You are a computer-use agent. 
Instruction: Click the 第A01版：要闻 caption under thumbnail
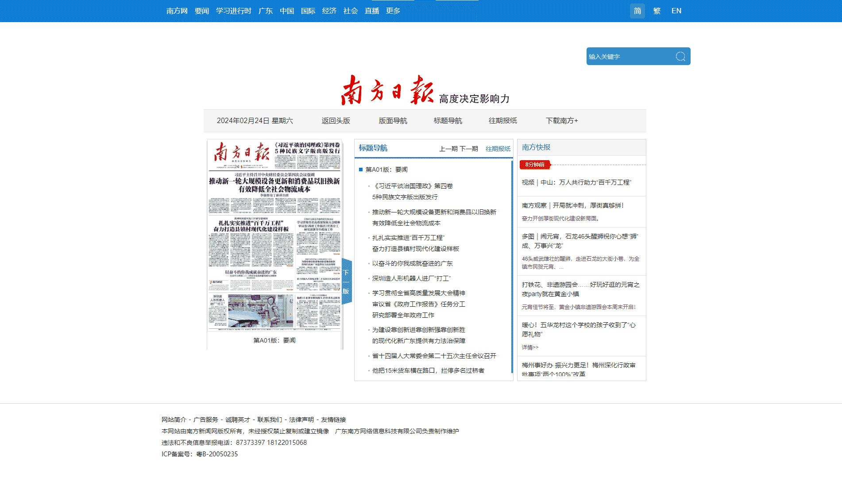coord(274,340)
